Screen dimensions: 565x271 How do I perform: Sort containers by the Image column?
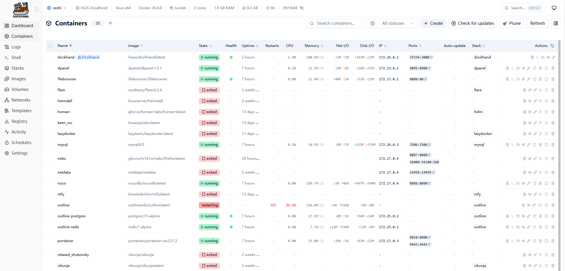(135, 46)
